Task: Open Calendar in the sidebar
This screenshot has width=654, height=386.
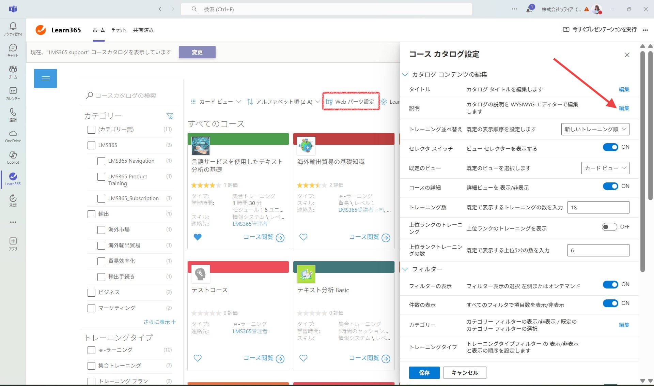Action: (x=13, y=93)
